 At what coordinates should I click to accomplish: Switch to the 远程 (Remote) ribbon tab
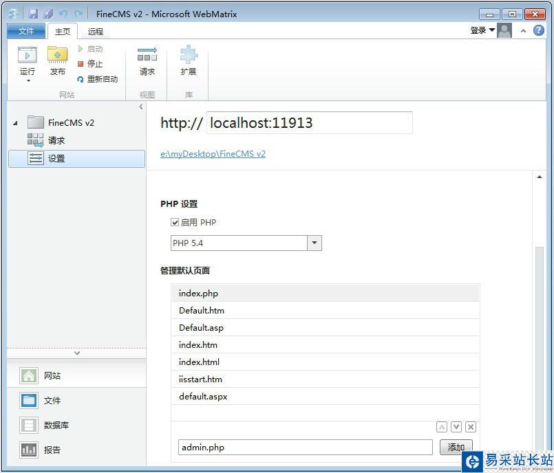coord(96,32)
